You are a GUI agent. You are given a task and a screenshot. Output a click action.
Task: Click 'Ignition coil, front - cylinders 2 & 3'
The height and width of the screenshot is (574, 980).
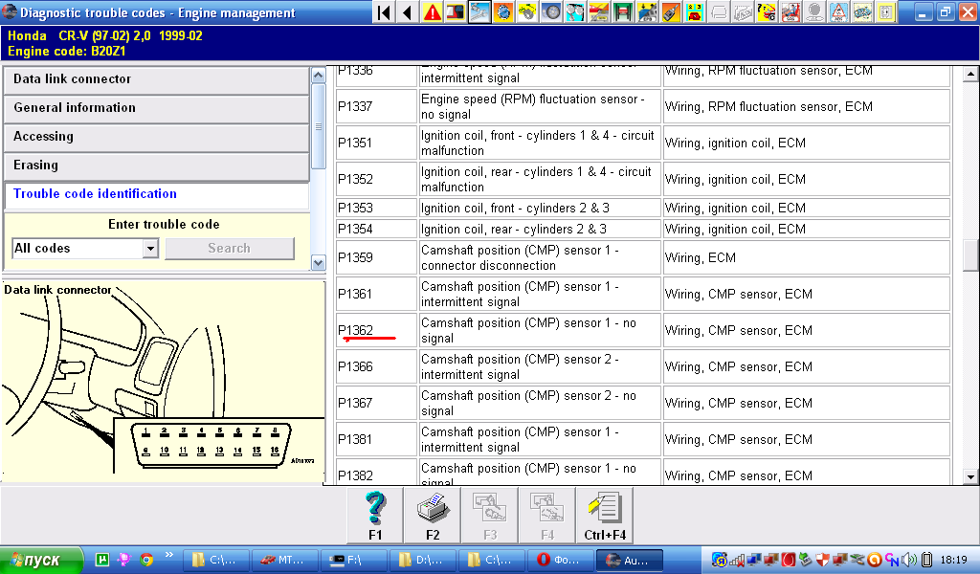click(515, 208)
